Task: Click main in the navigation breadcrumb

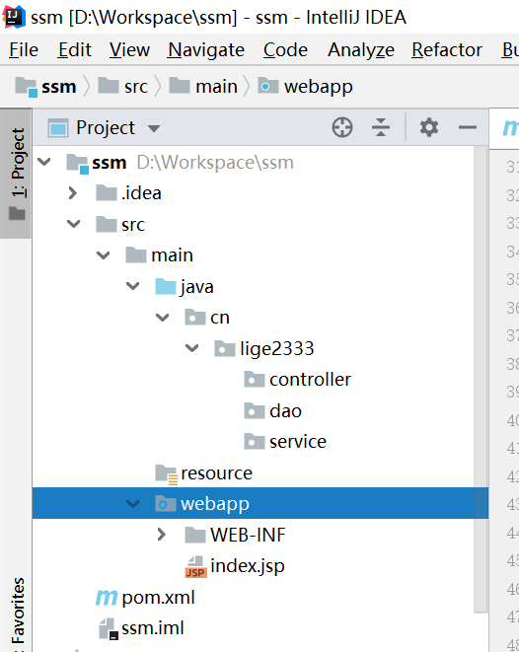Action: [217, 87]
